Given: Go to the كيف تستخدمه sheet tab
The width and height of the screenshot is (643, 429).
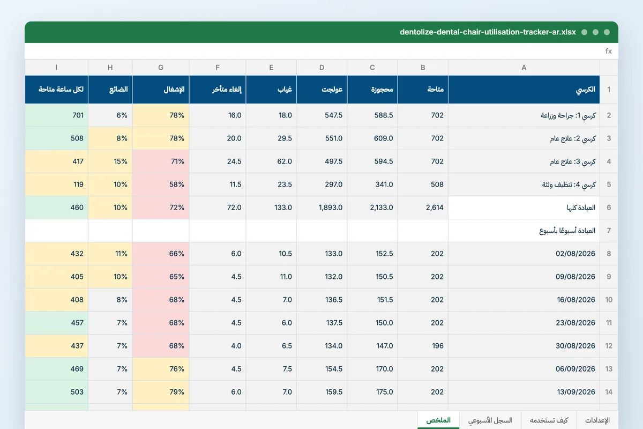Looking at the screenshot, I should (549, 420).
